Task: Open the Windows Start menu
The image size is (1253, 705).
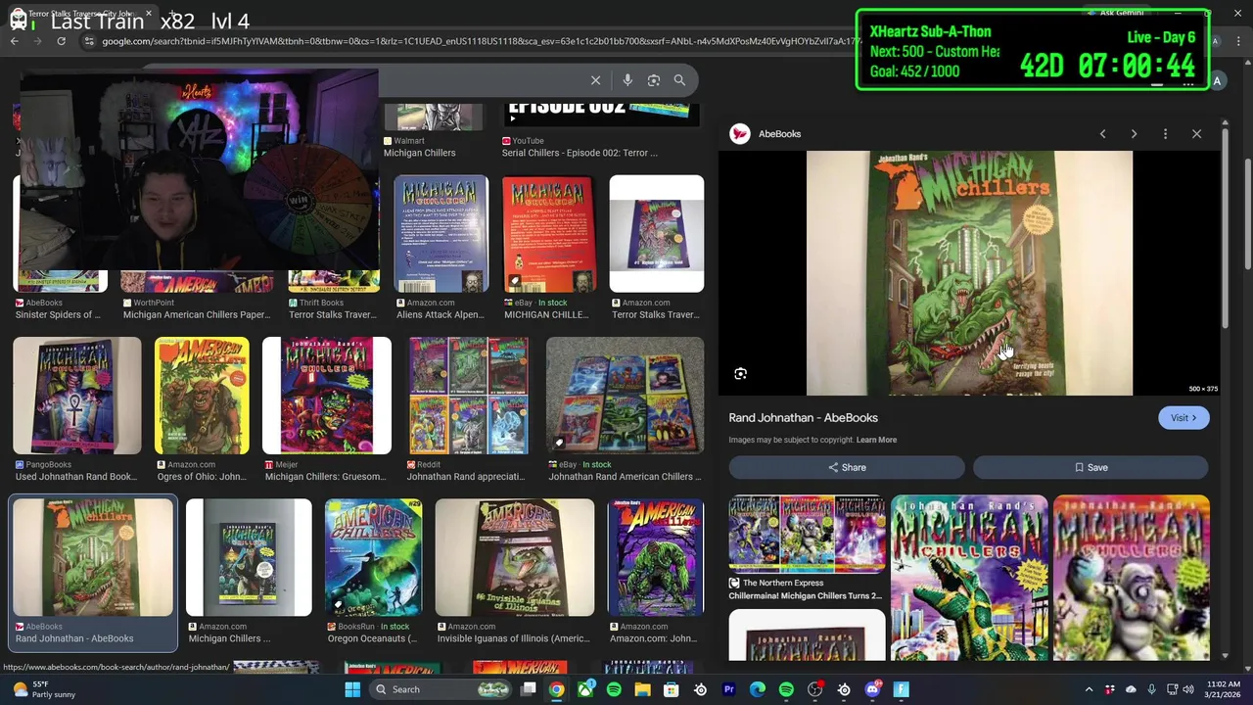Action: tap(352, 689)
